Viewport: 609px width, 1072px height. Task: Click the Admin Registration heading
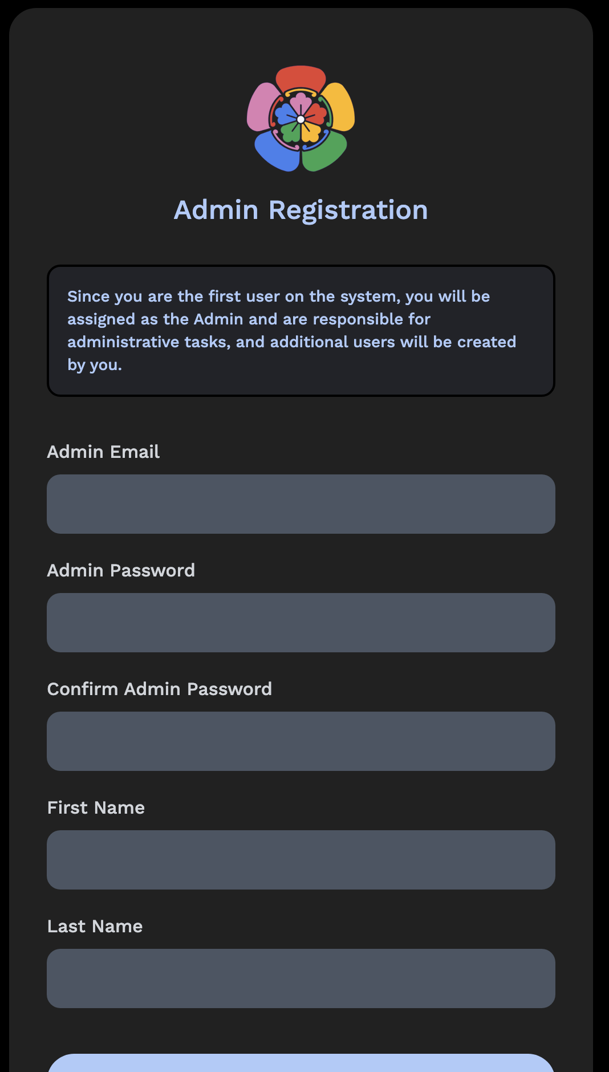click(x=301, y=210)
